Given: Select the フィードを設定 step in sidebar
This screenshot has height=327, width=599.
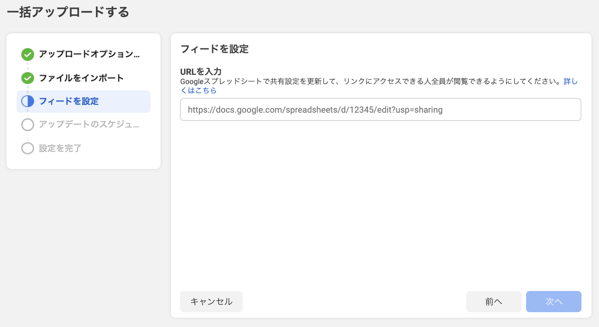Looking at the screenshot, I should 69,102.
